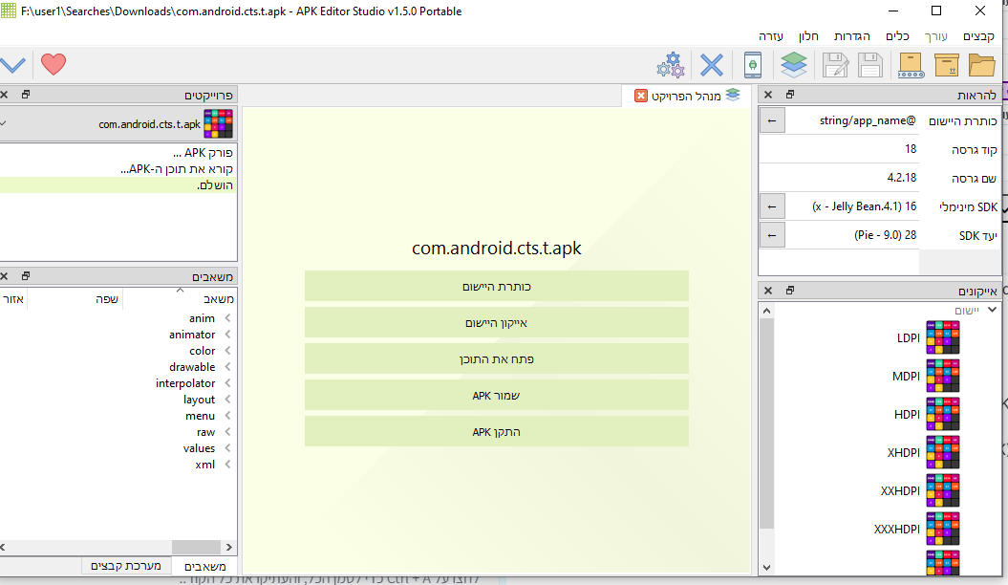Open settings with the gears icon

coord(671,65)
